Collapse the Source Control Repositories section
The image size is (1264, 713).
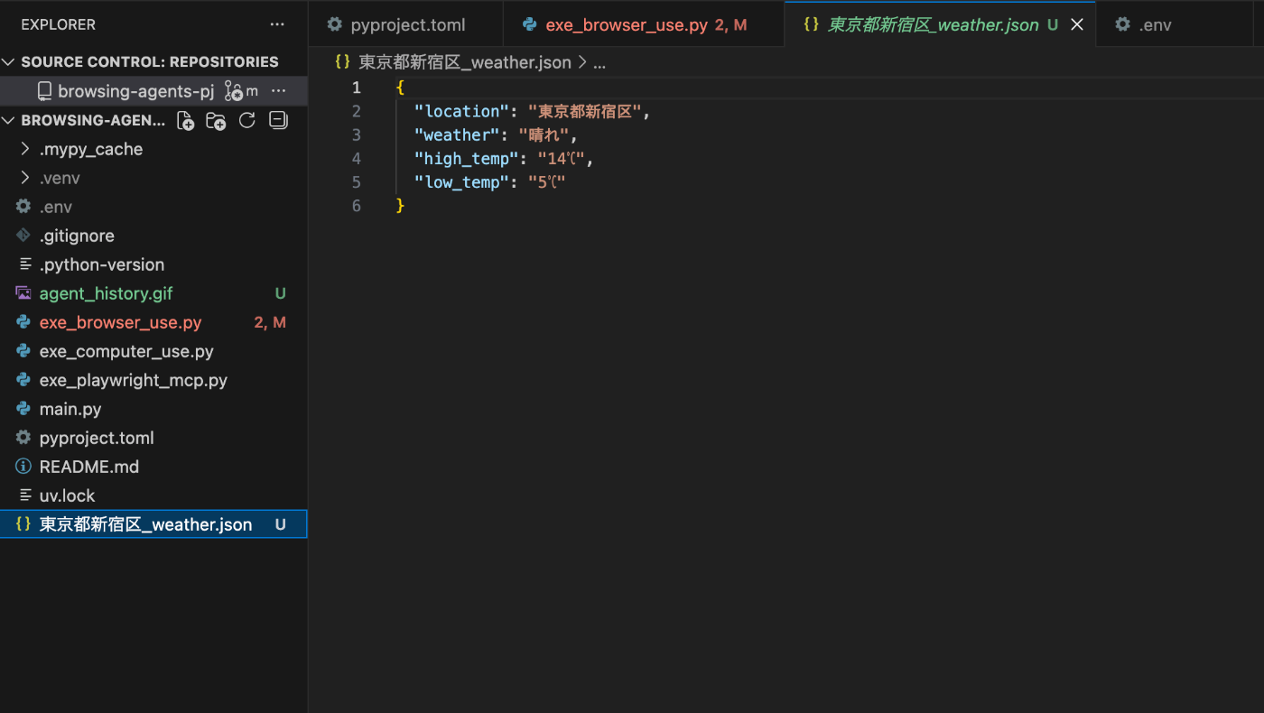[9, 62]
